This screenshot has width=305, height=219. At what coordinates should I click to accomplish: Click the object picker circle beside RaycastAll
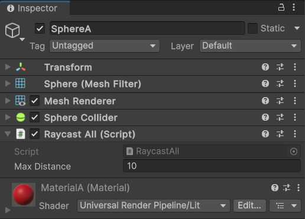pyautogui.click(x=294, y=152)
